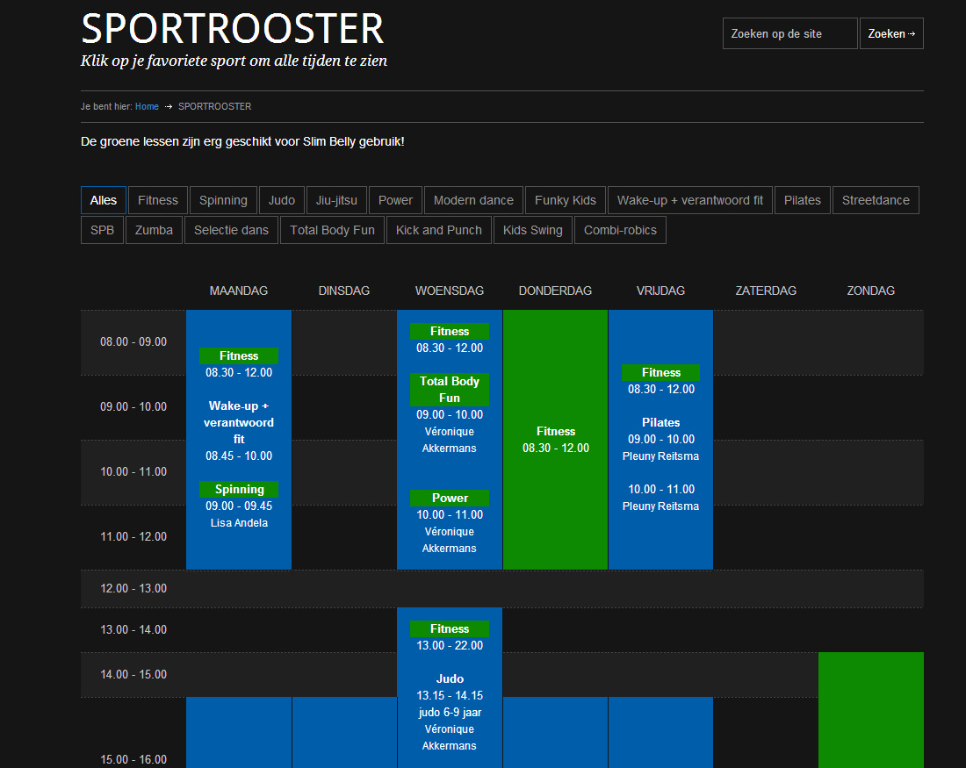This screenshot has width=966, height=768.
Task: Click the Power class on Wednesday
Action: (x=450, y=498)
